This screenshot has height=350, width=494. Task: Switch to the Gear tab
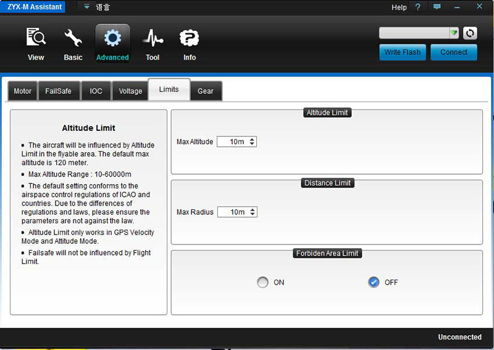point(206,91)
